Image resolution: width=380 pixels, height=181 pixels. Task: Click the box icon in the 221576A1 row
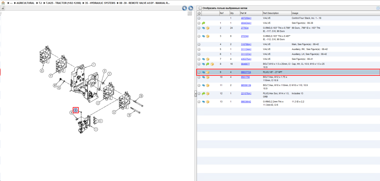(x=208, y=94)
